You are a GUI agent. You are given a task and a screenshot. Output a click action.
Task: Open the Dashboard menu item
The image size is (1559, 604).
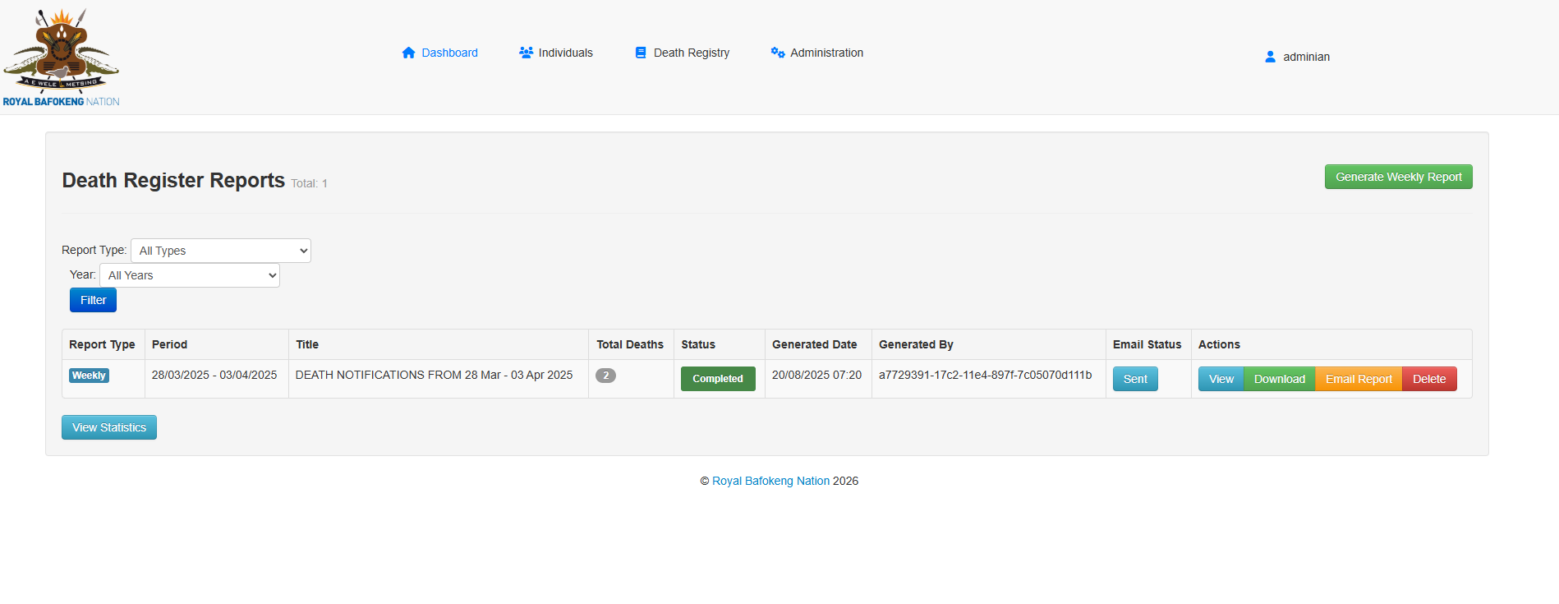coord(449,53)
